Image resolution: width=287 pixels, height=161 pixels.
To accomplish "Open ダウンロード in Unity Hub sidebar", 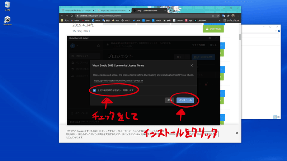I will (80, 113).
